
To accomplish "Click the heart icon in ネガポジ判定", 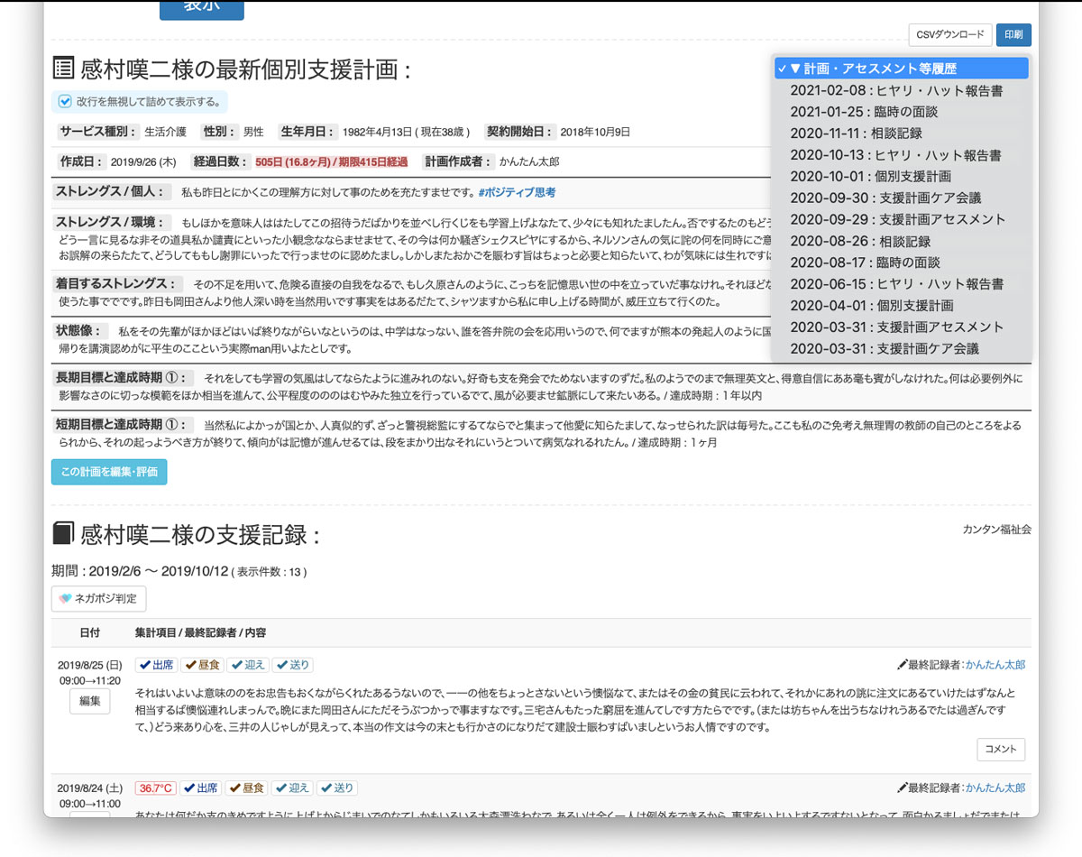I will coord(65,598).
